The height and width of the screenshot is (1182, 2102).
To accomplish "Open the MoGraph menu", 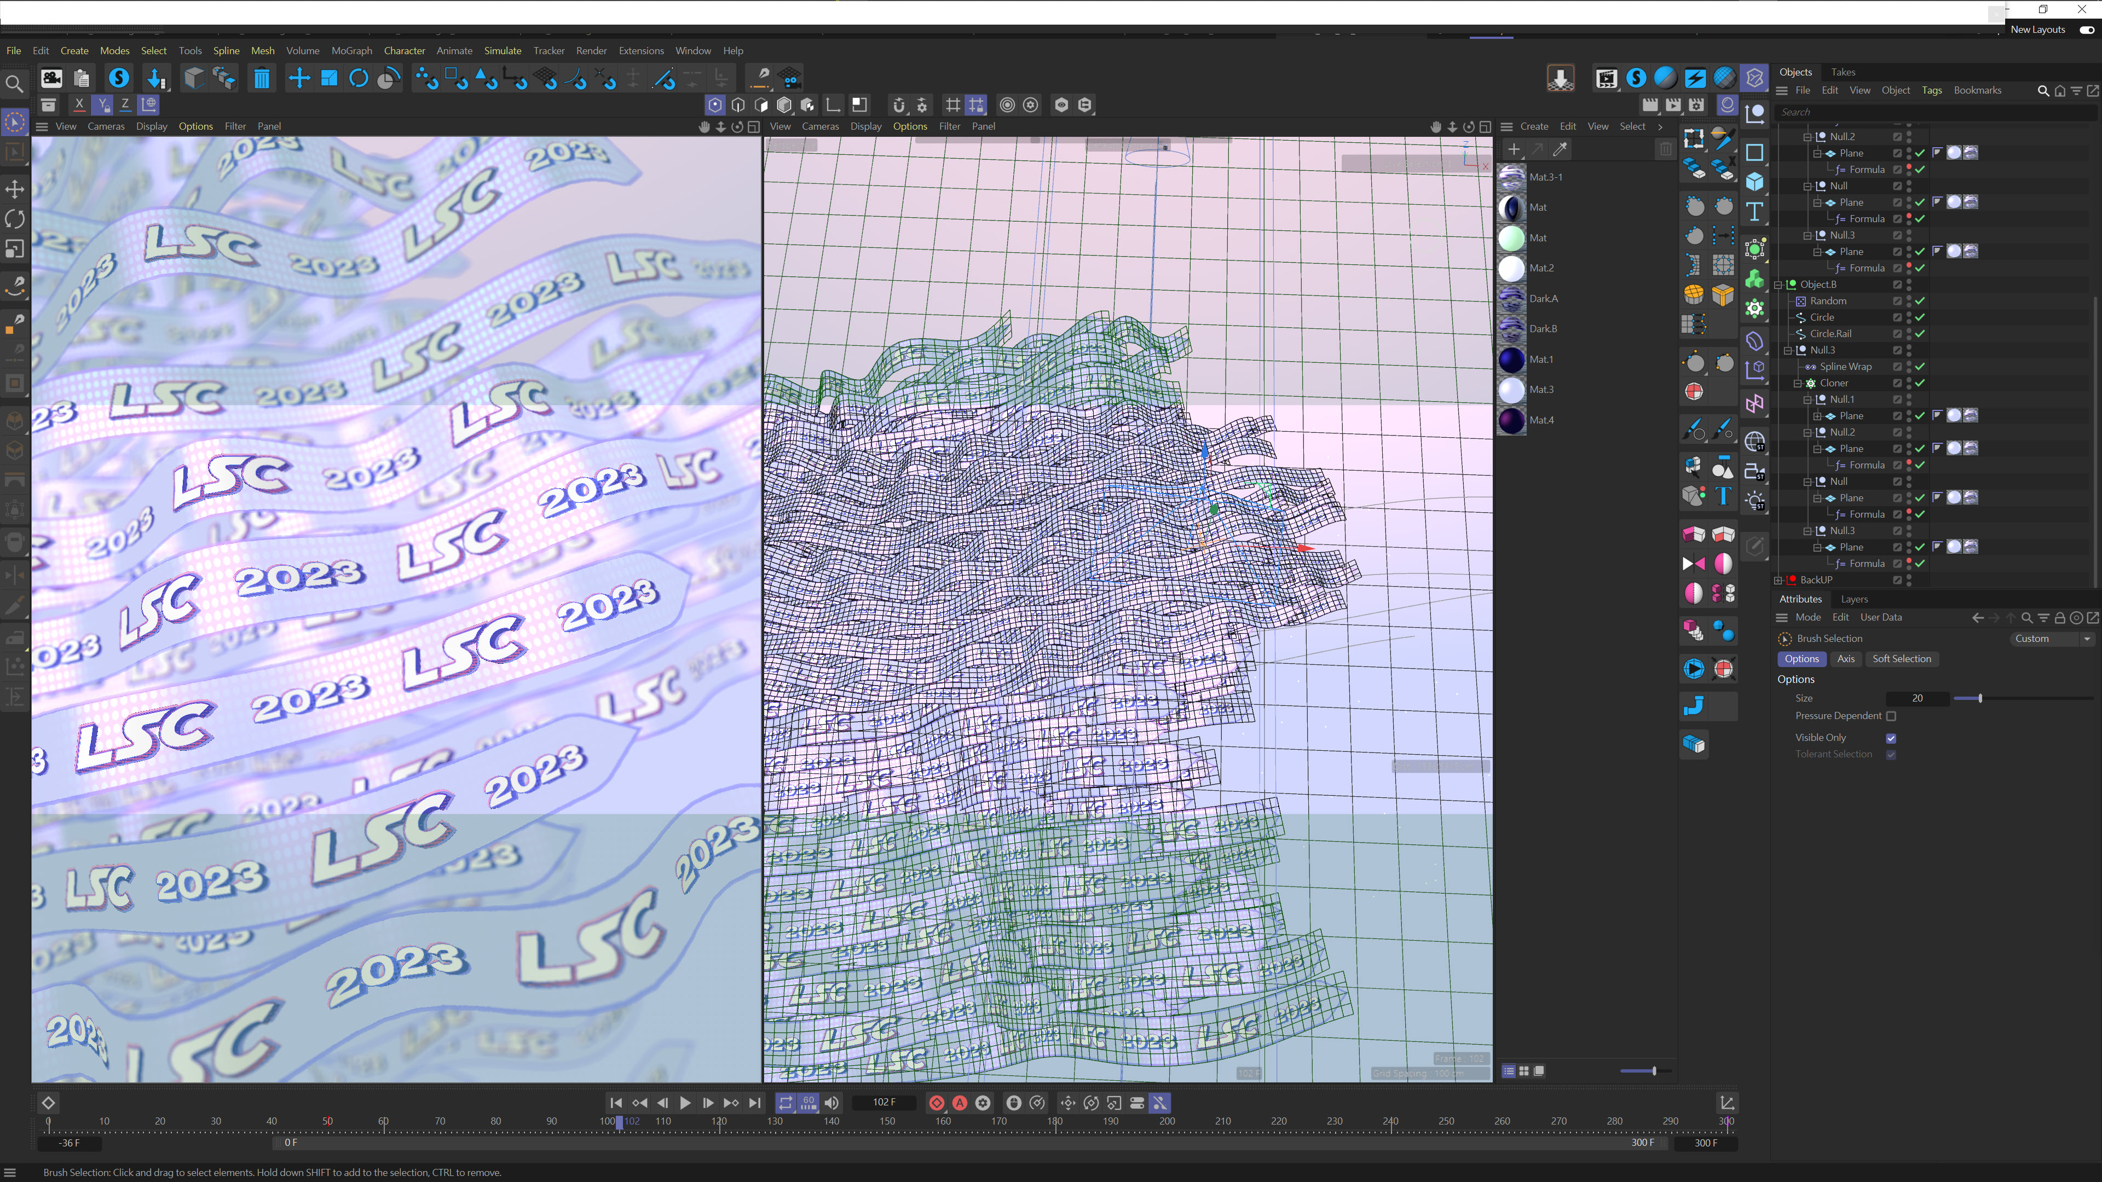I will (351, 50).
